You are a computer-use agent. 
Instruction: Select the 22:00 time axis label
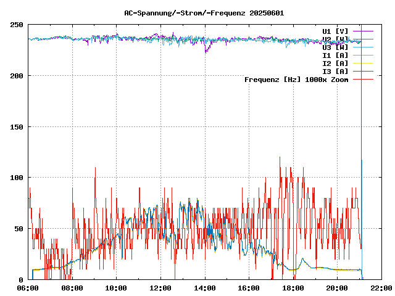click(x=381, y=288)
